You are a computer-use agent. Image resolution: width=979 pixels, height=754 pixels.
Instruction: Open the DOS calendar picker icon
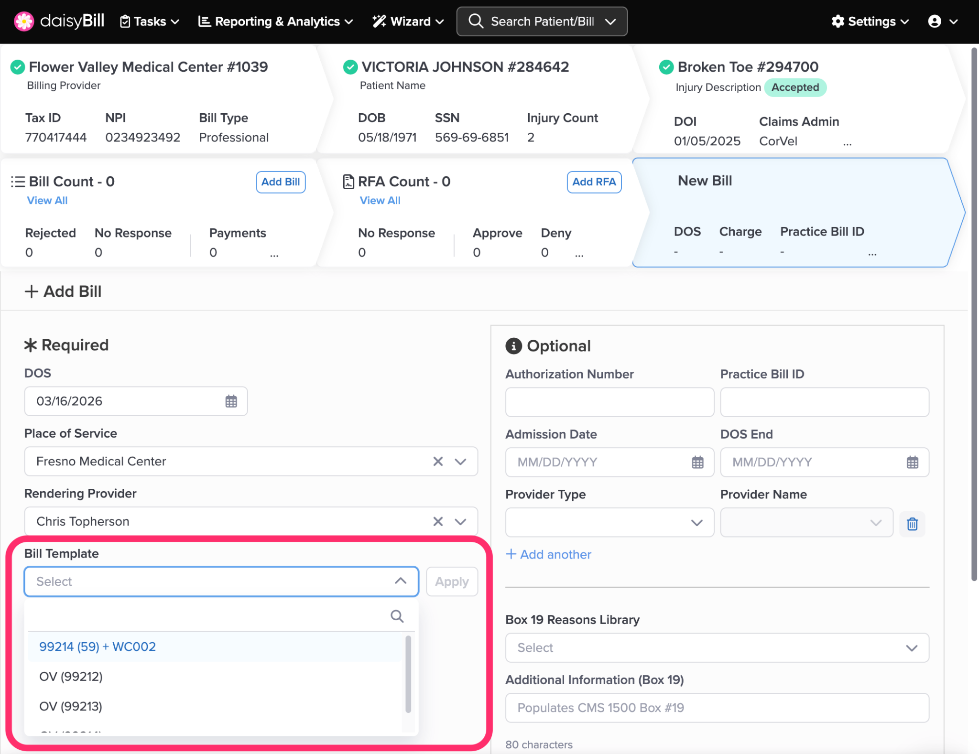point(231,401)
